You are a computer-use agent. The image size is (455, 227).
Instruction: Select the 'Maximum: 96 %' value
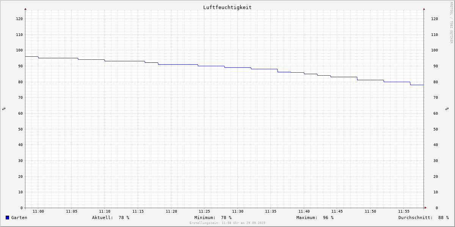point(315,218)
